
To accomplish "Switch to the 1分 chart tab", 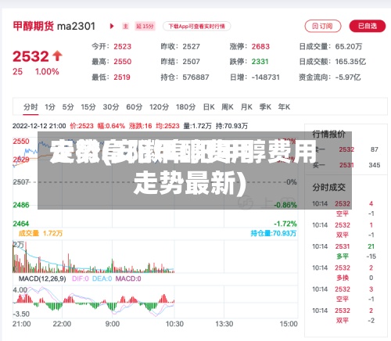I will (50, 107).
